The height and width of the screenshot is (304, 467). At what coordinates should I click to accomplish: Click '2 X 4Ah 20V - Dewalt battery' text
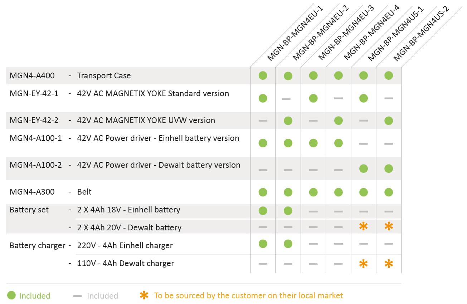point(129,228)
